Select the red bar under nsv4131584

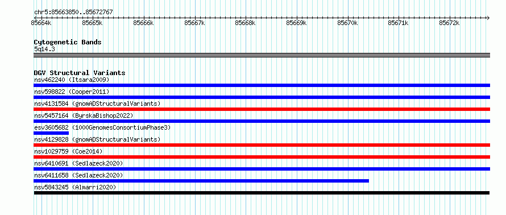(x=262, y=109)
